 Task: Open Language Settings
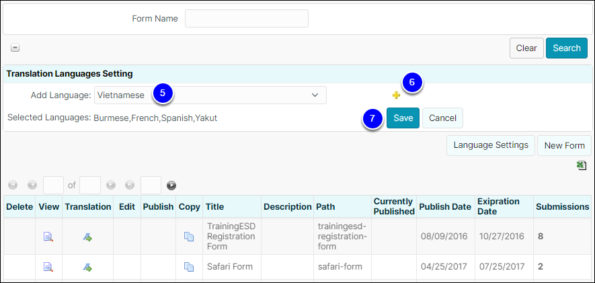point(491,145)
